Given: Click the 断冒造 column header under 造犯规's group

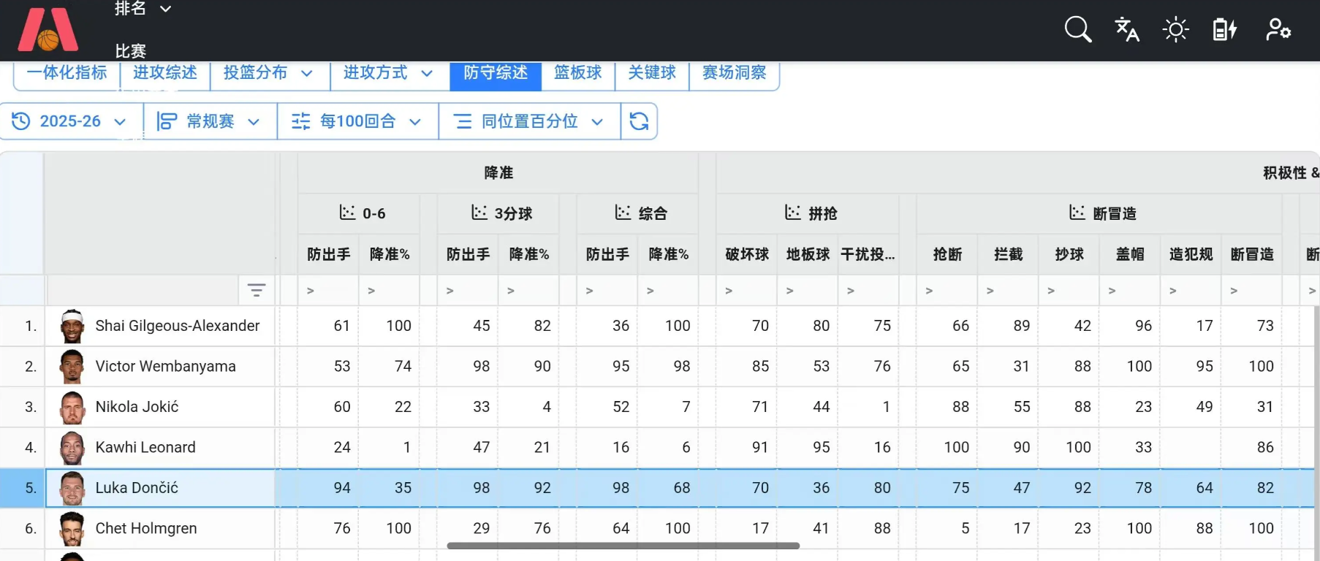Looking at the screenshot, I should coord(1252,254).
